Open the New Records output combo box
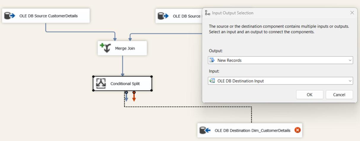This screenshot has height=141, width=360. 280,60
